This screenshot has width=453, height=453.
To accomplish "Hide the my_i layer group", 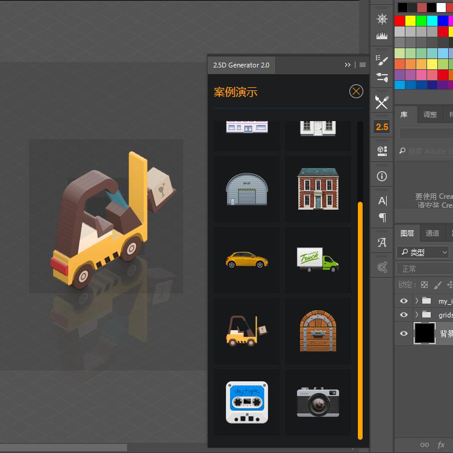I will point(404,301).
